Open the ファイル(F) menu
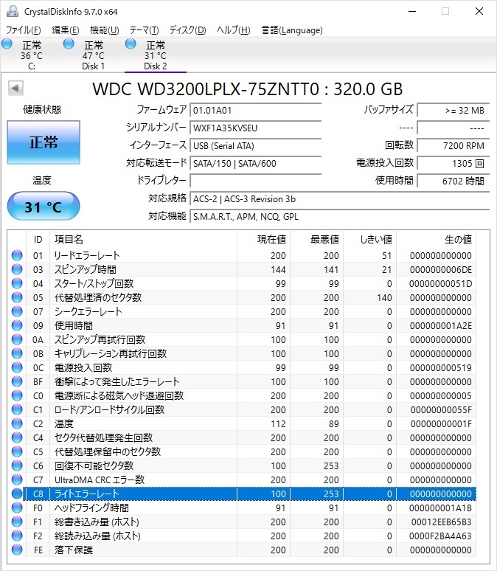497x571 pixels. pos(23,30)
